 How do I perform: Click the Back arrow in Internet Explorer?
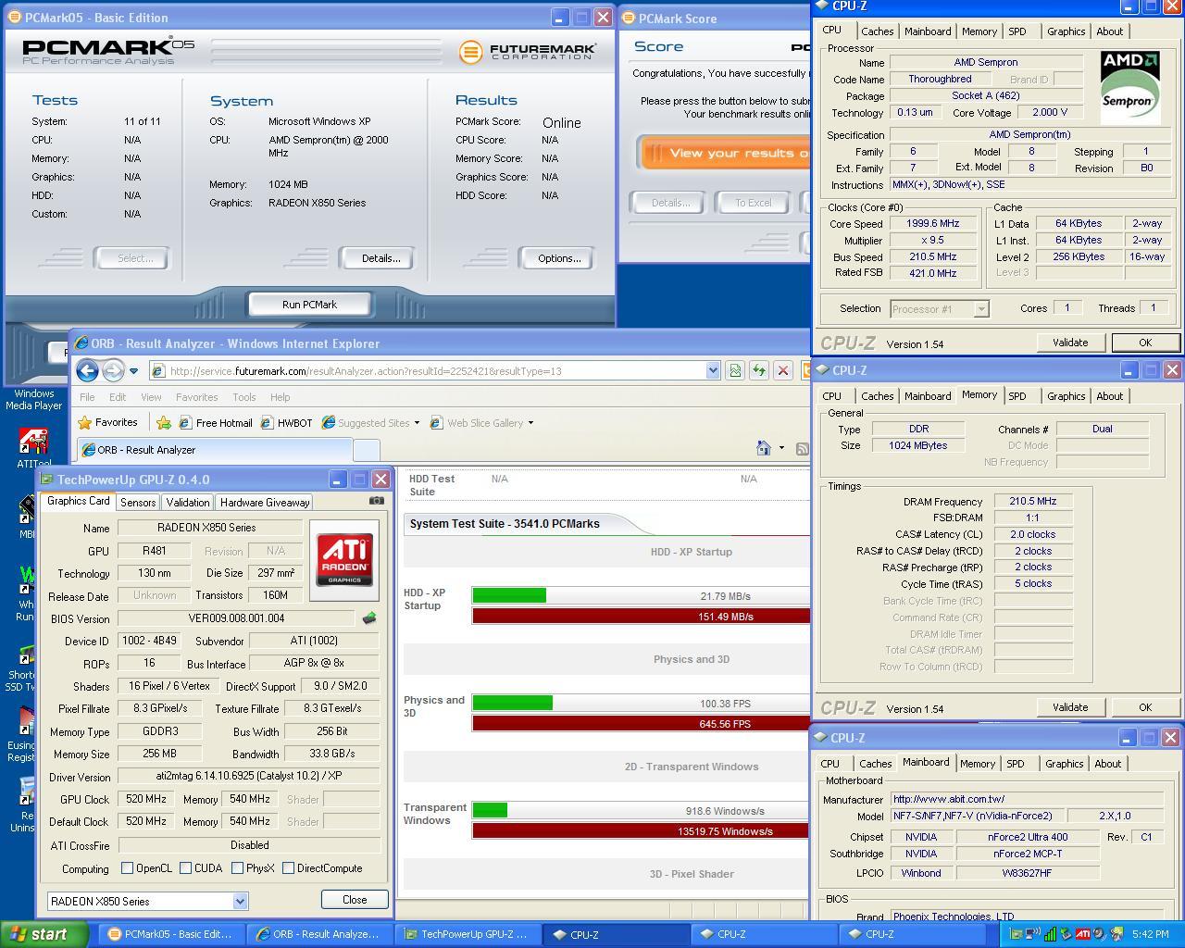click(87, 370)
